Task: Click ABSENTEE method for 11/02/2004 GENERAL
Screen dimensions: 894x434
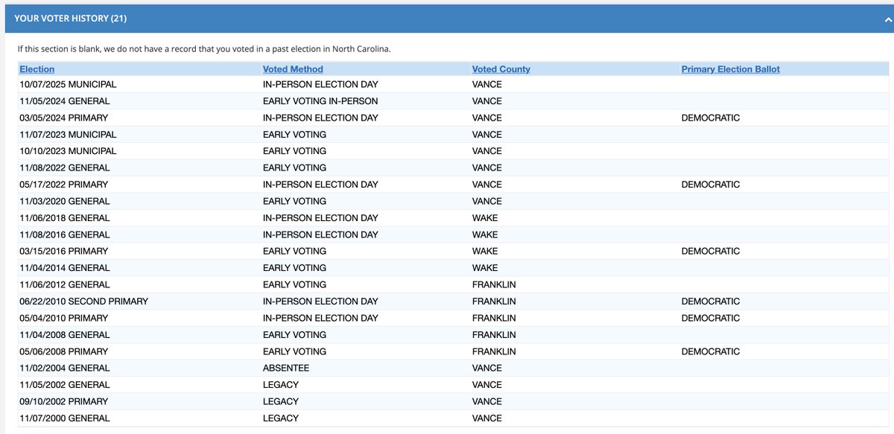Action: coord(286,368)
